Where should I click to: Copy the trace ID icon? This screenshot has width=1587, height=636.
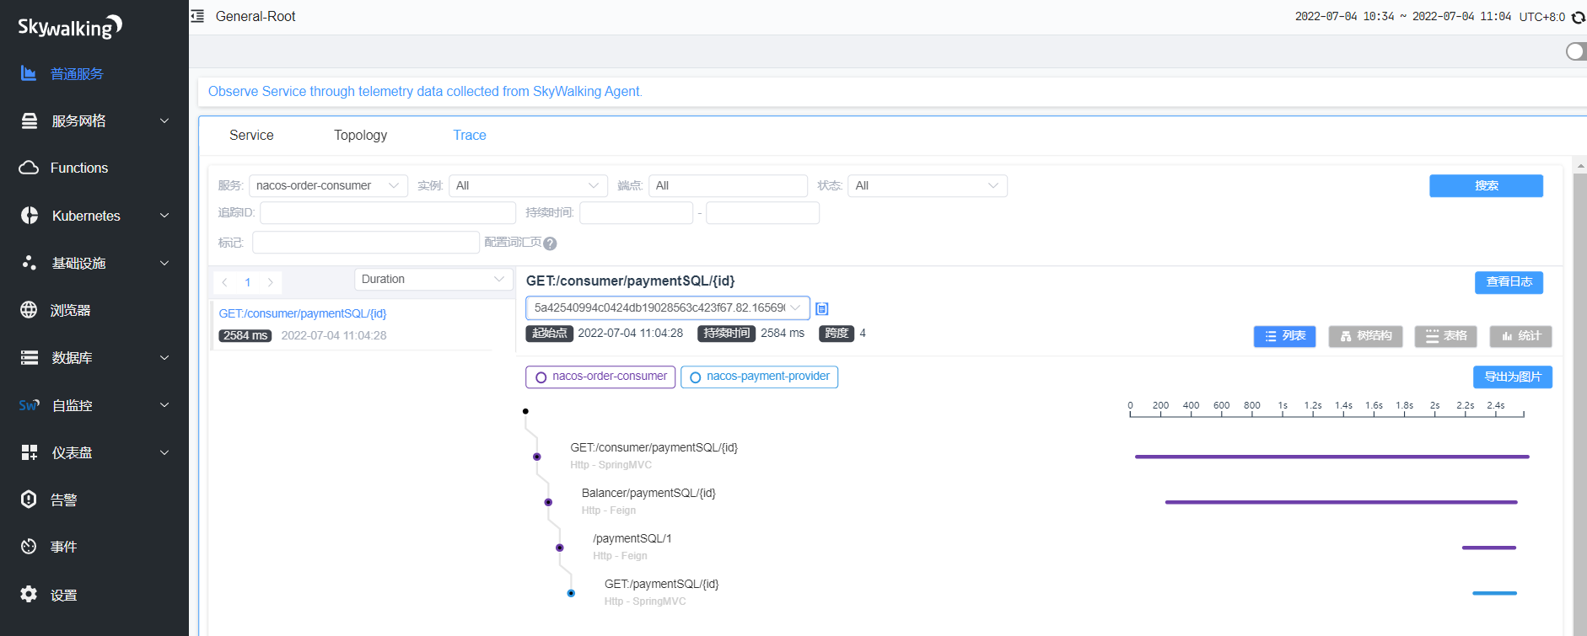pos(822,308)
